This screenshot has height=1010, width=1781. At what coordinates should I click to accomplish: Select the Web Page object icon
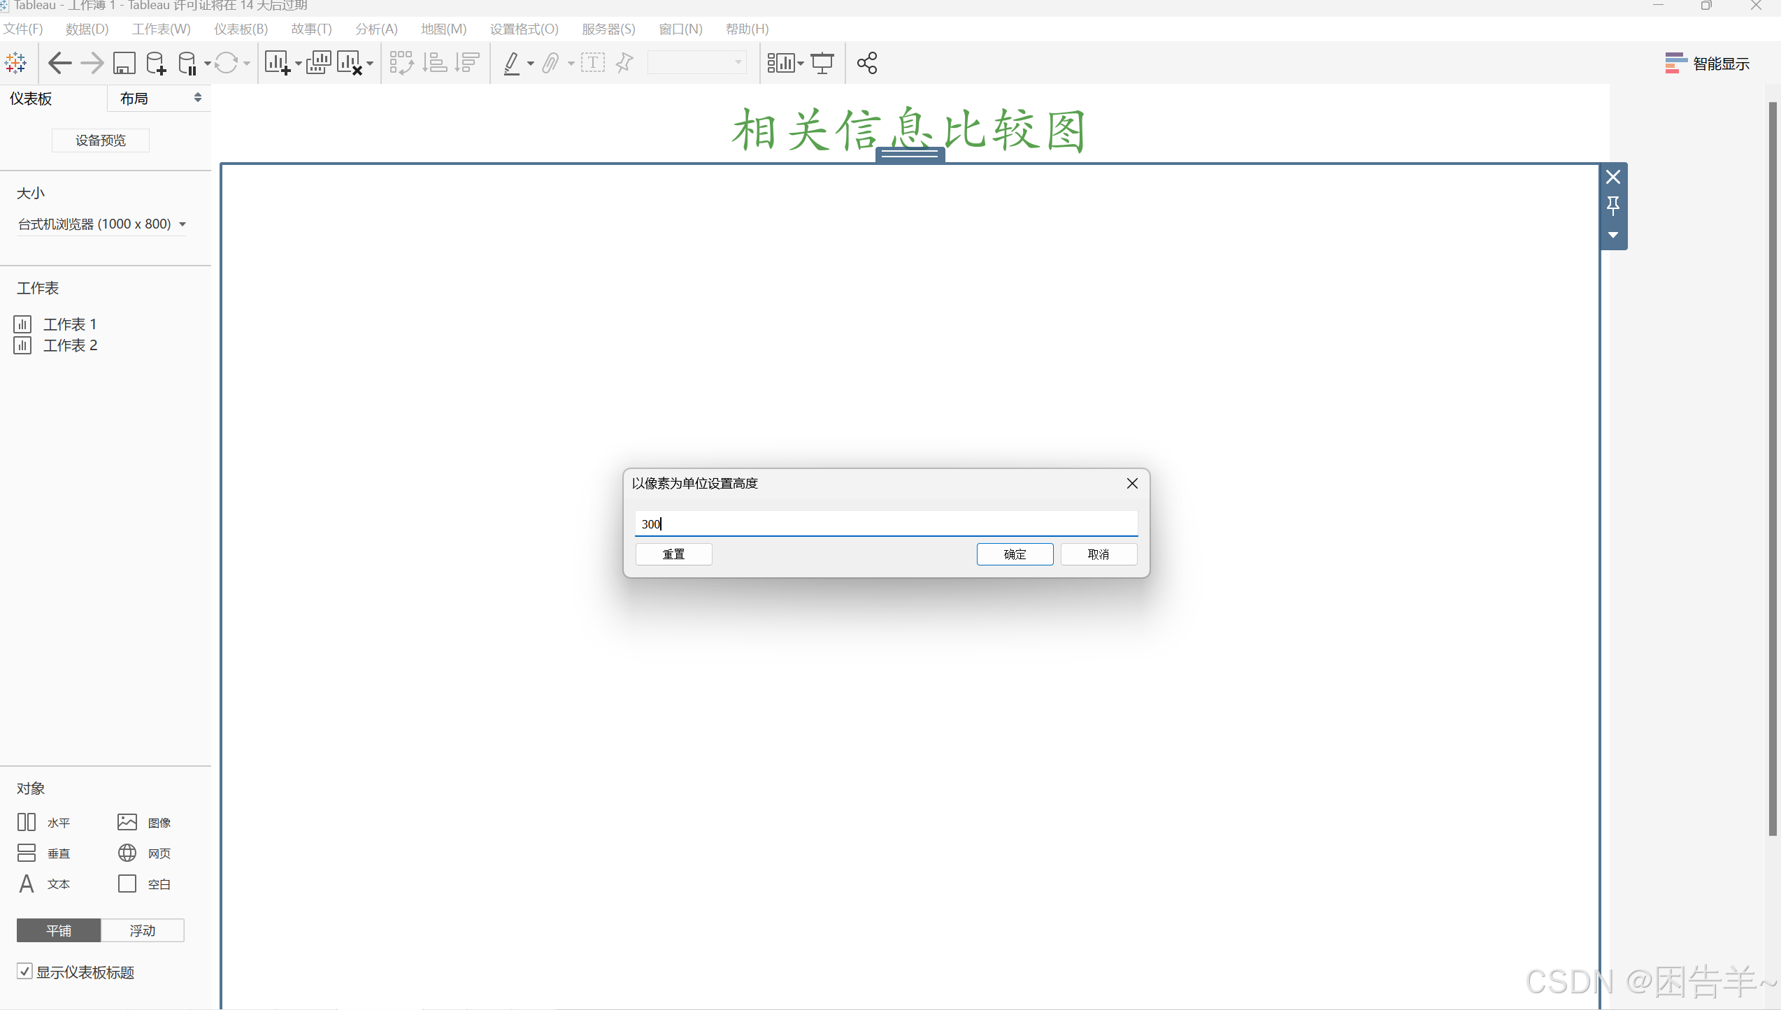[x=127, y=853]
